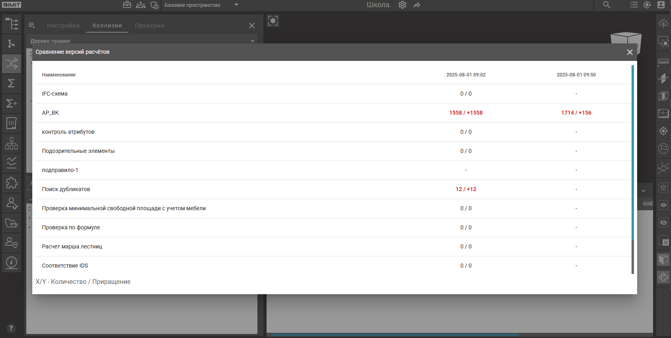This screenshot has height=338, width=671.
Task: Switch to the Настройки tab
Action: coord(63,25)
